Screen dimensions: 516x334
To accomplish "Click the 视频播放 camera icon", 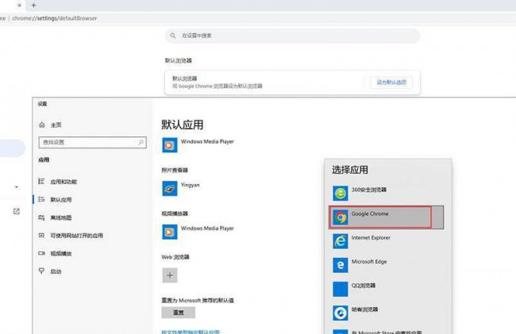I will pyautogui.click(x=41, y=253).
